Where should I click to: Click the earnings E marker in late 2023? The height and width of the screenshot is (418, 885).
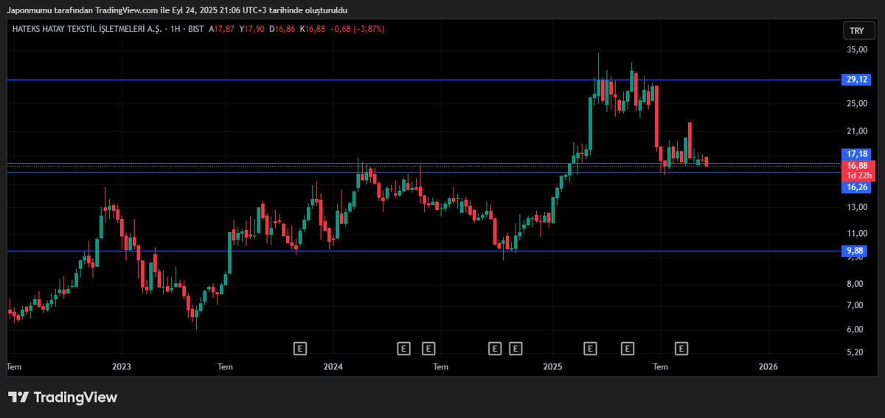[x=300, y=348]
